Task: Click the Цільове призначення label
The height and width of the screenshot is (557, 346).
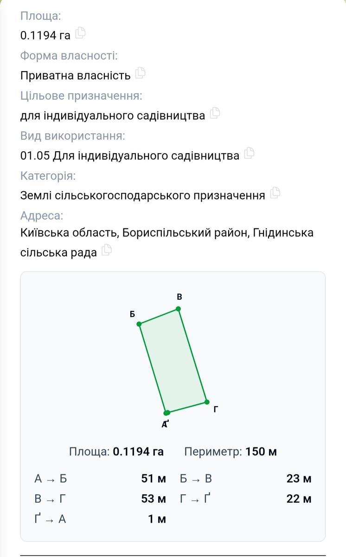Action: click(x=81, y=96)
